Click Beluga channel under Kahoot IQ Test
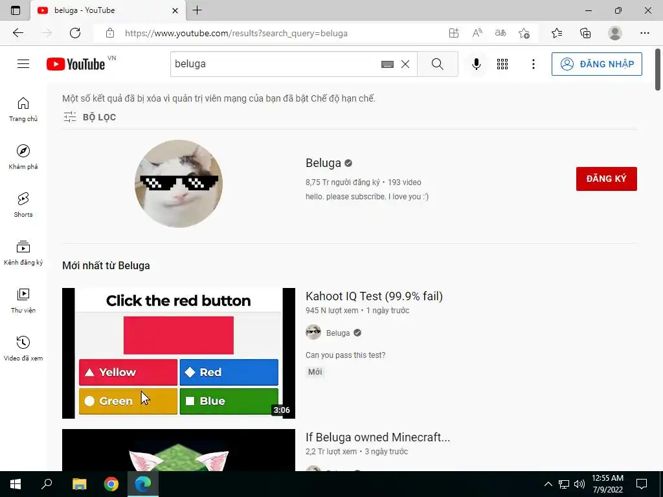This screenshot has width=663, height=497. [338, 333]
